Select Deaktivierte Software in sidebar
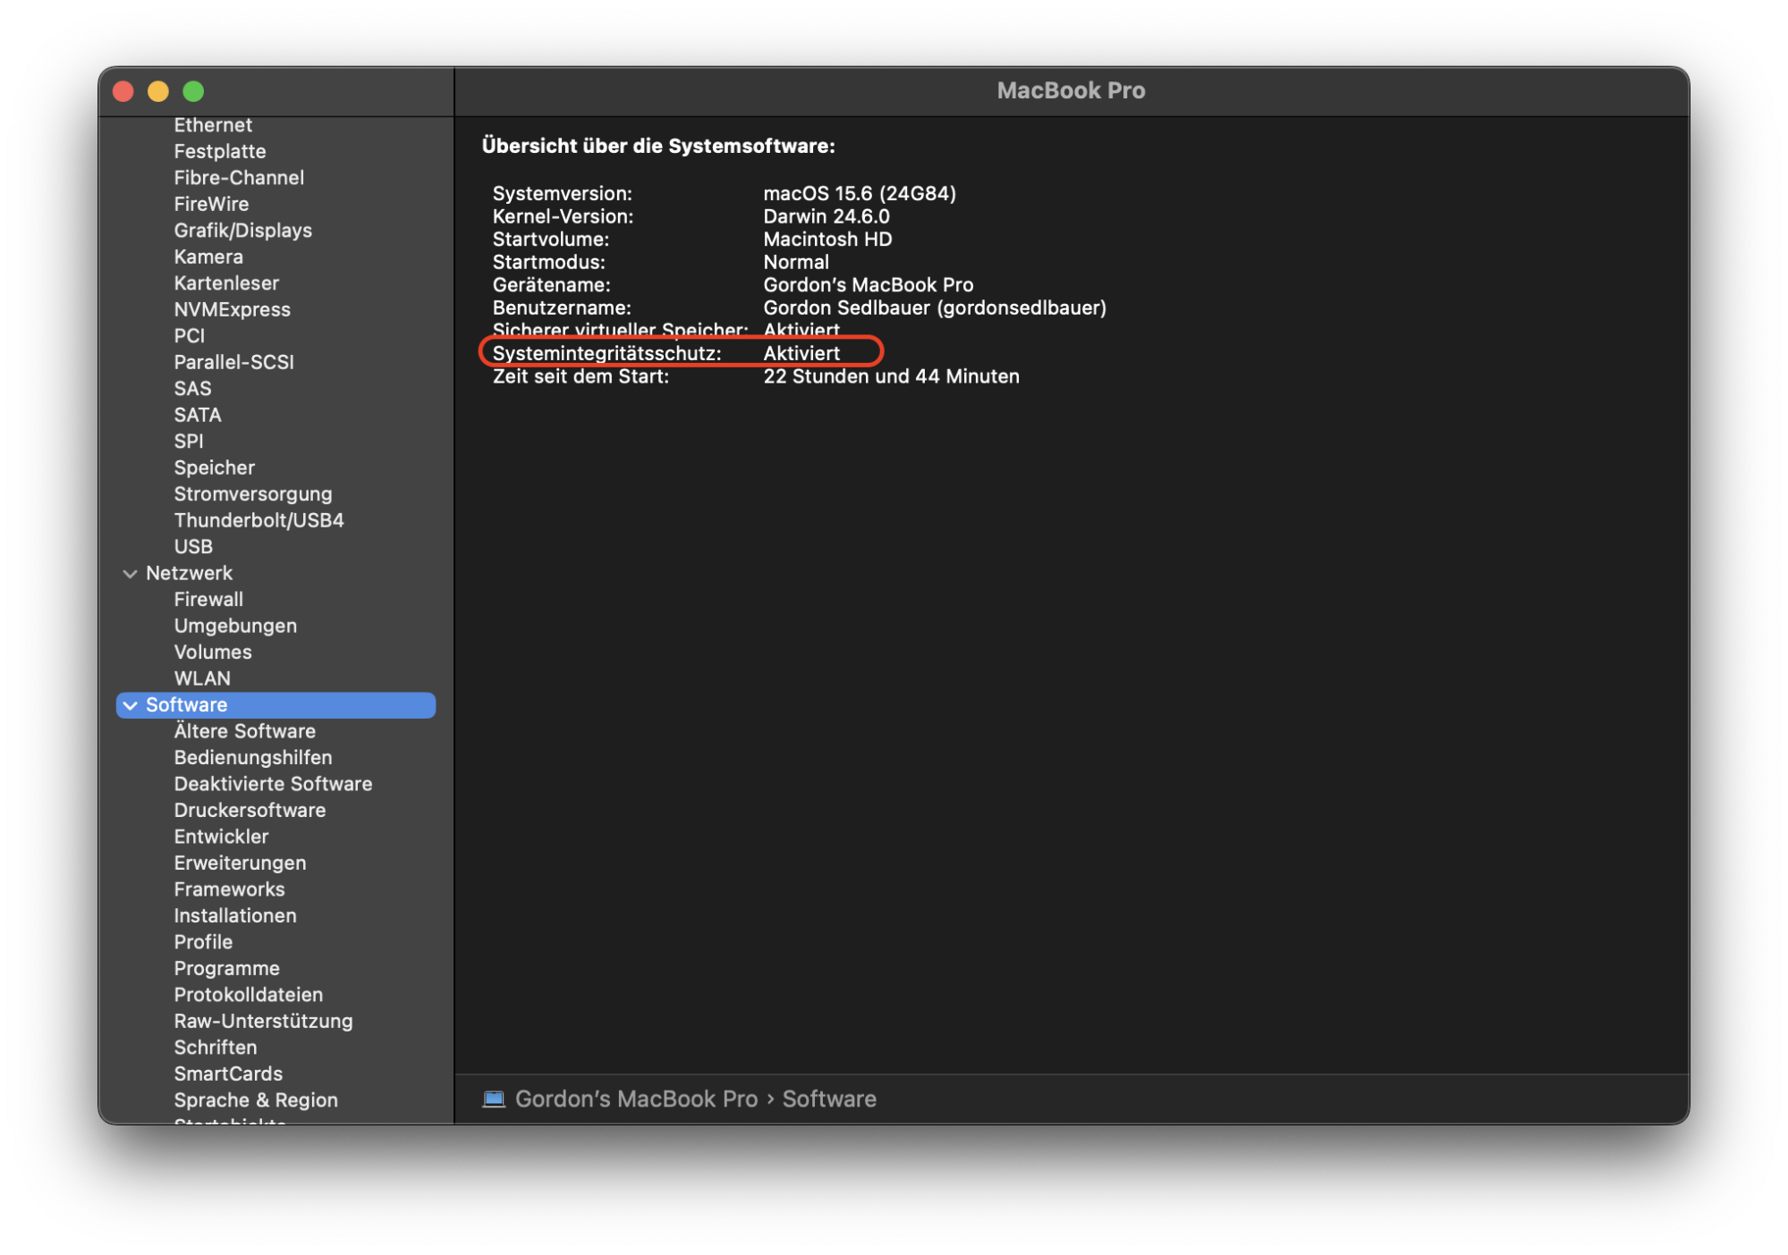 (x=274, y=784)
